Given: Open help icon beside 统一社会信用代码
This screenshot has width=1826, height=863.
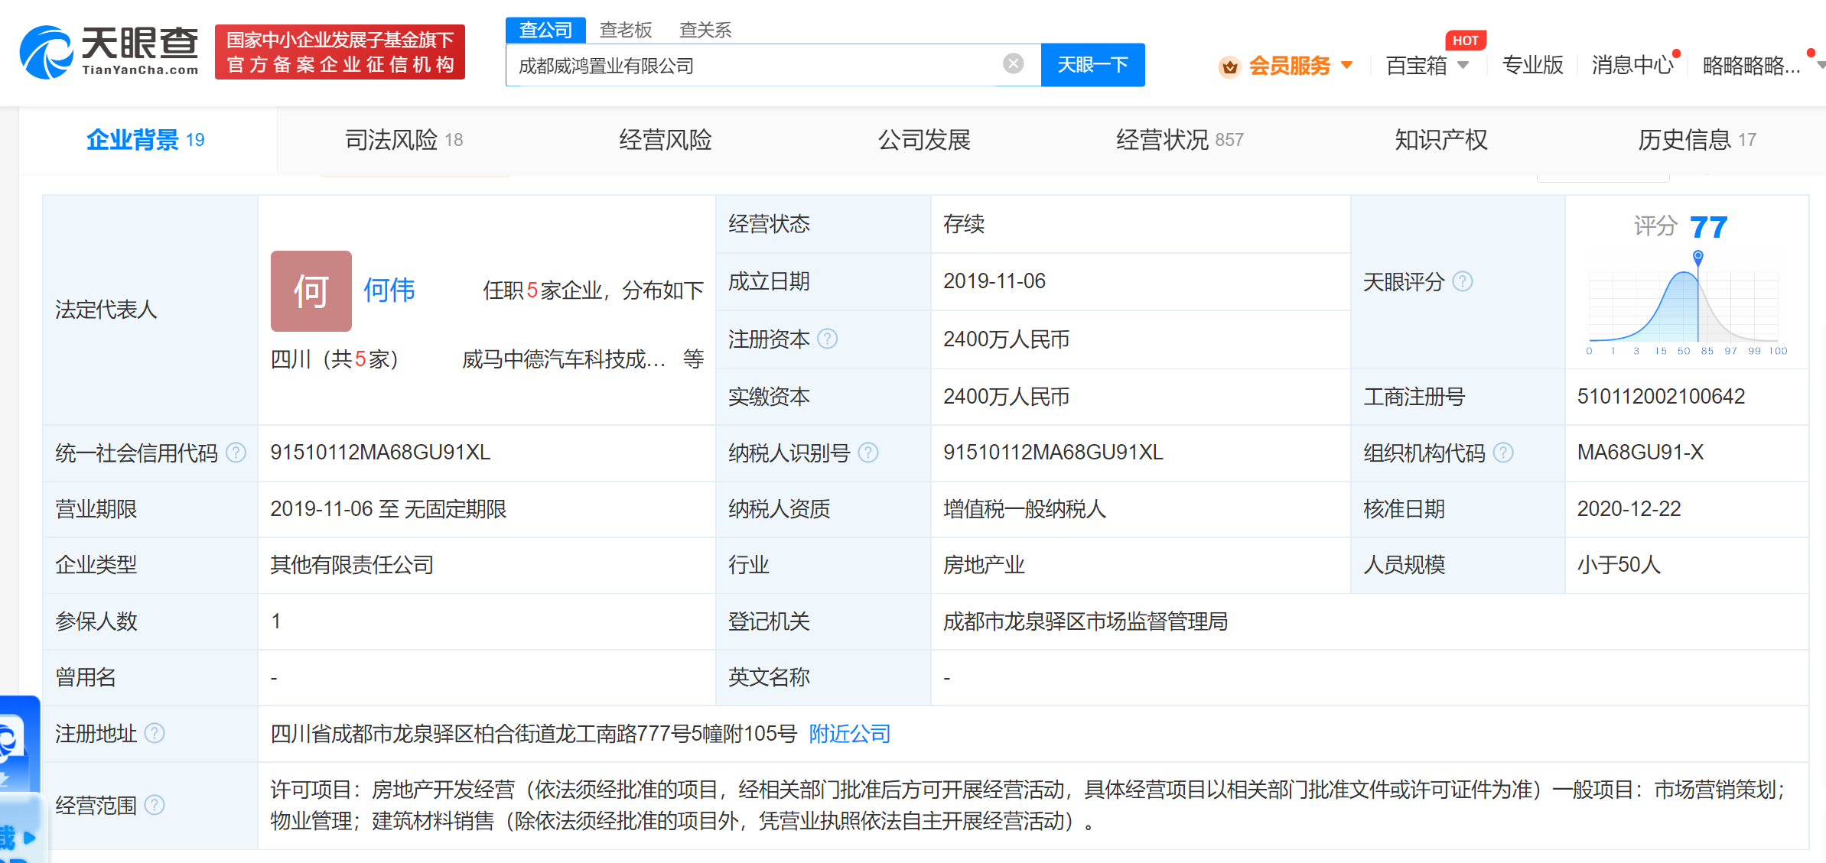Looking at the screenshot, I should point(236,453).
